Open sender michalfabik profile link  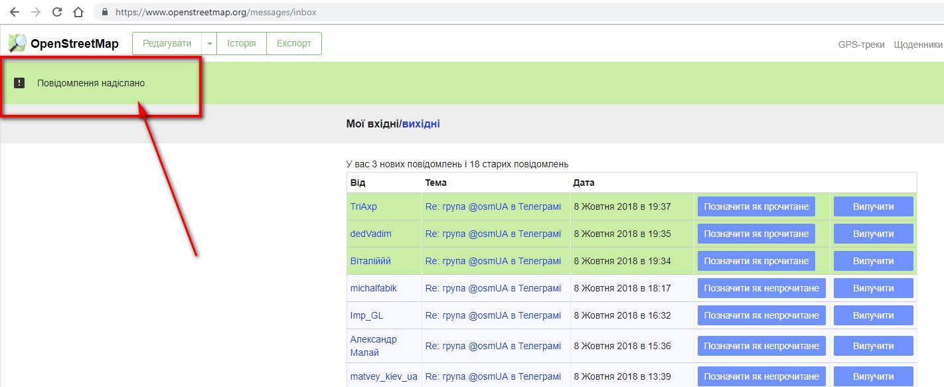(373, 288)
